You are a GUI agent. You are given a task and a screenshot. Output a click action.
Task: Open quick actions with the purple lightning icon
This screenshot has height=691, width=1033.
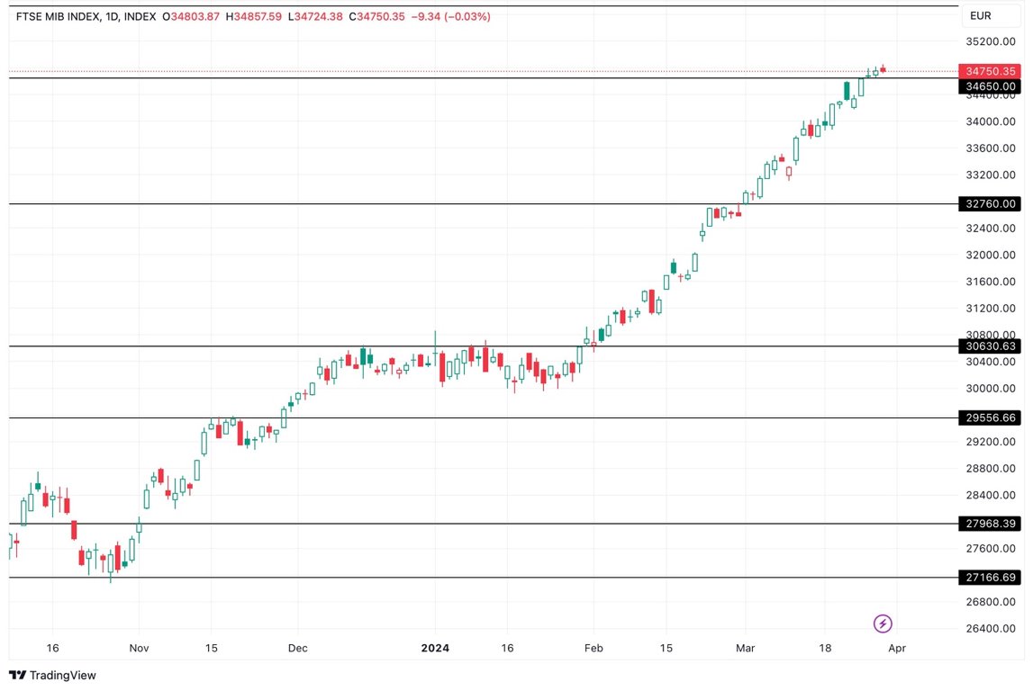click(x=883, y=624)
